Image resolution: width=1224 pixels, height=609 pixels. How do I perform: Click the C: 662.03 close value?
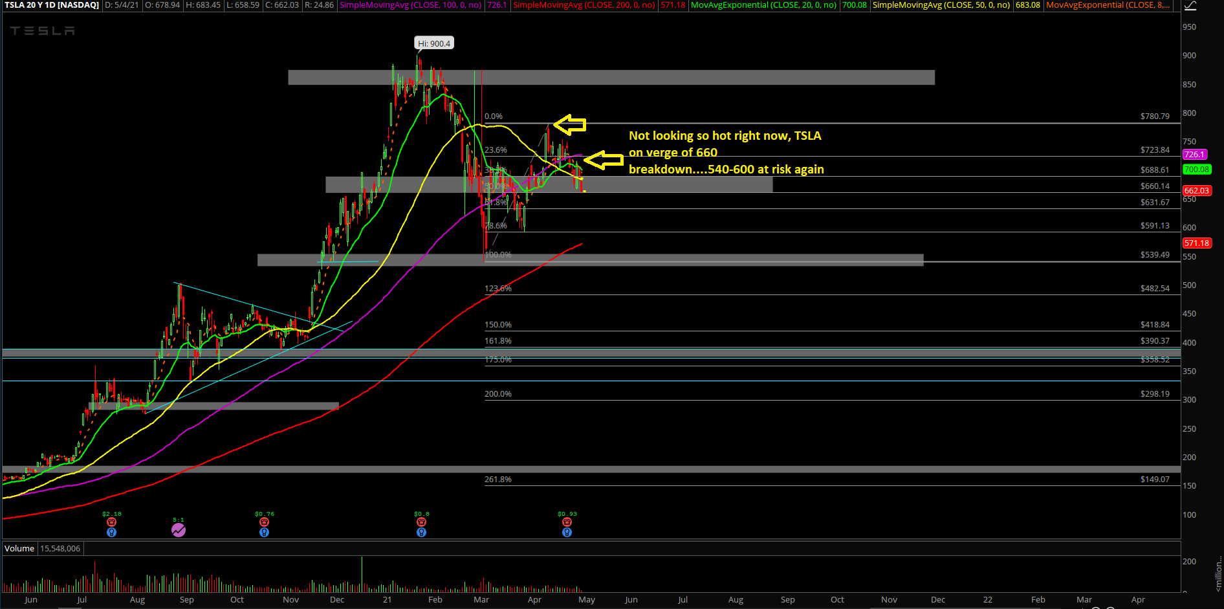(282, 5)
